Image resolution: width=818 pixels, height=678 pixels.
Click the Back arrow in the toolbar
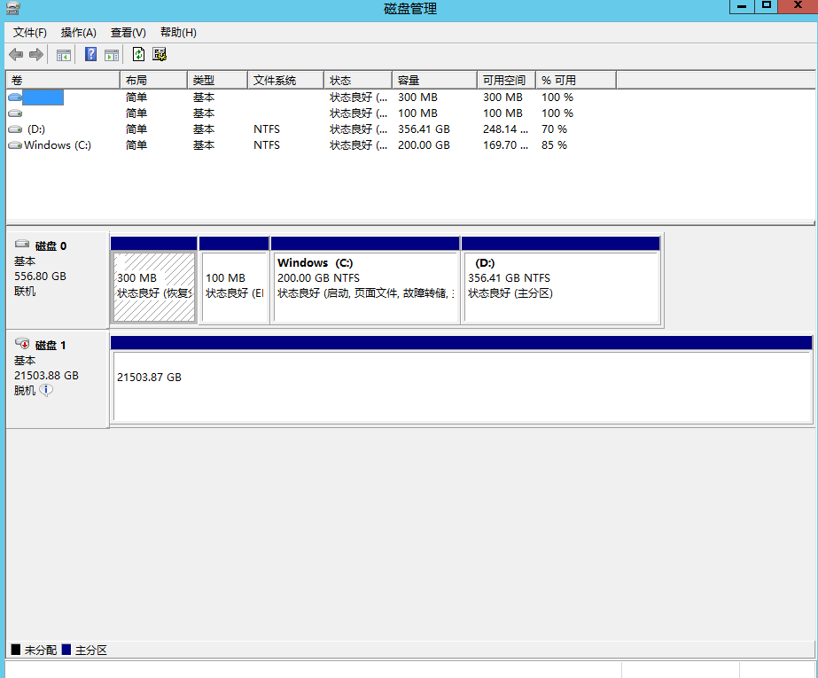[16, 55]
